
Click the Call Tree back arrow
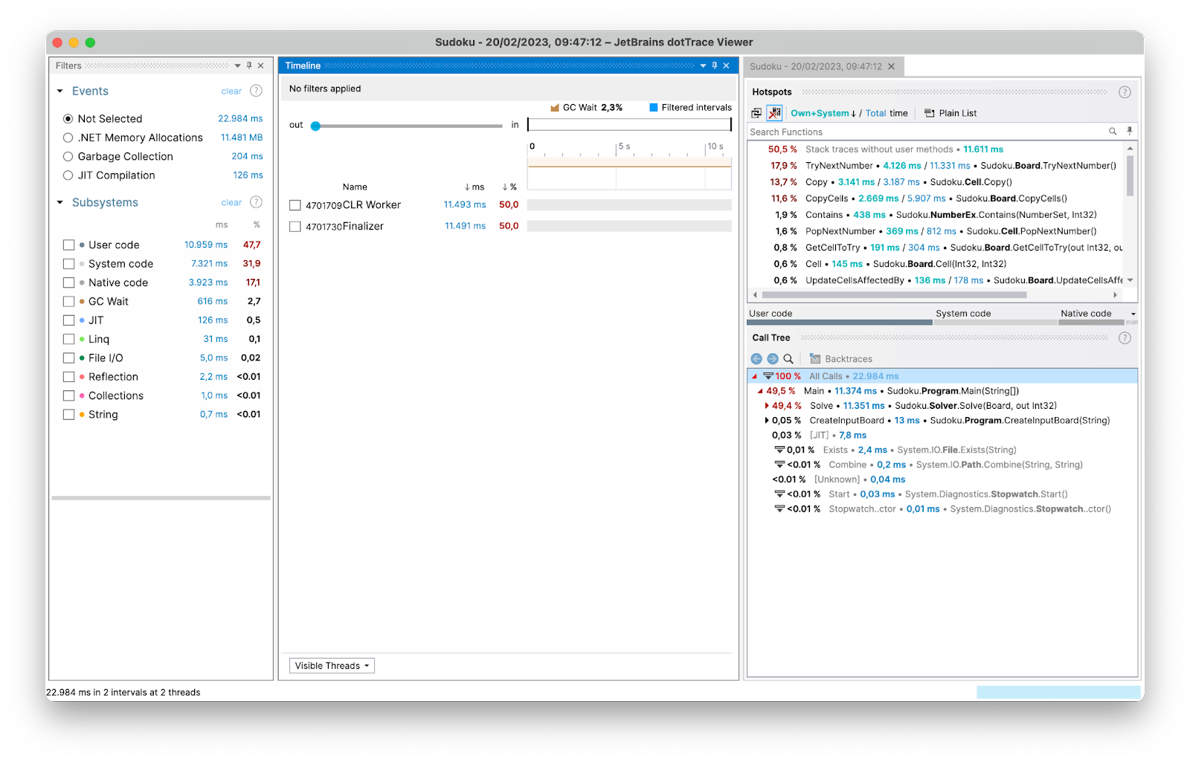[756, 359]
